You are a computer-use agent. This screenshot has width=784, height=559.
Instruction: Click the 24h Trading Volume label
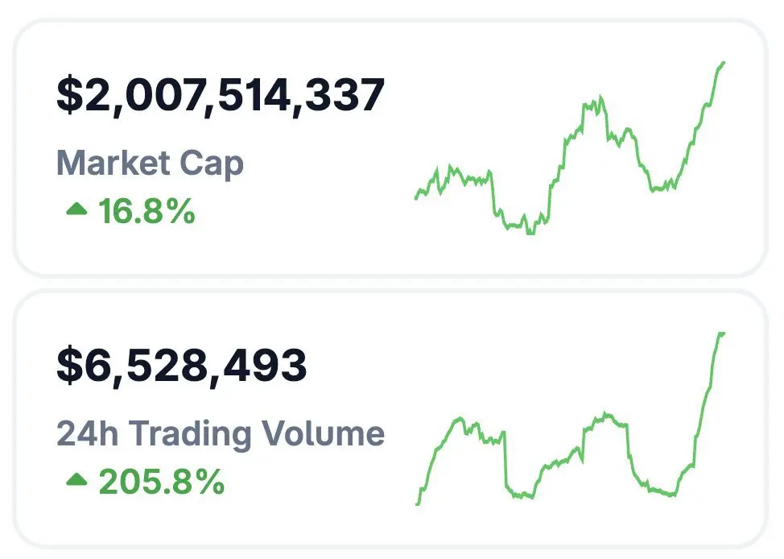coord(221,433)
